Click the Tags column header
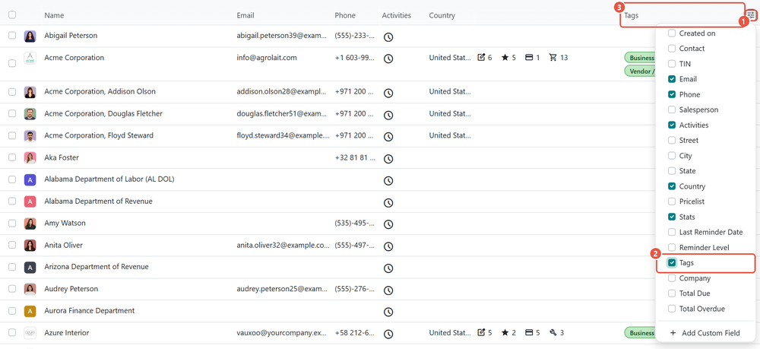 (631, 15)
